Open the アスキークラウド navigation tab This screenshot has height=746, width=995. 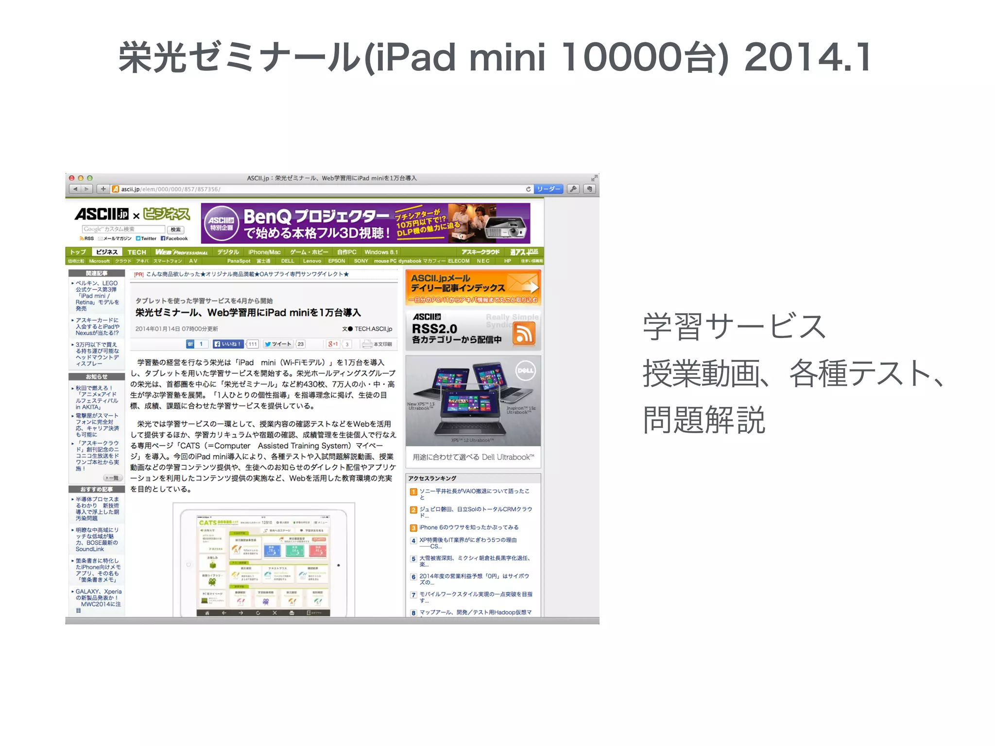[x=480, y=252]
